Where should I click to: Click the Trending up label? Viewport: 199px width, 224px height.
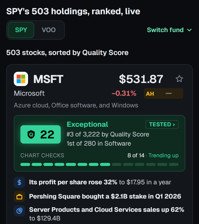[x=164, y=156]
